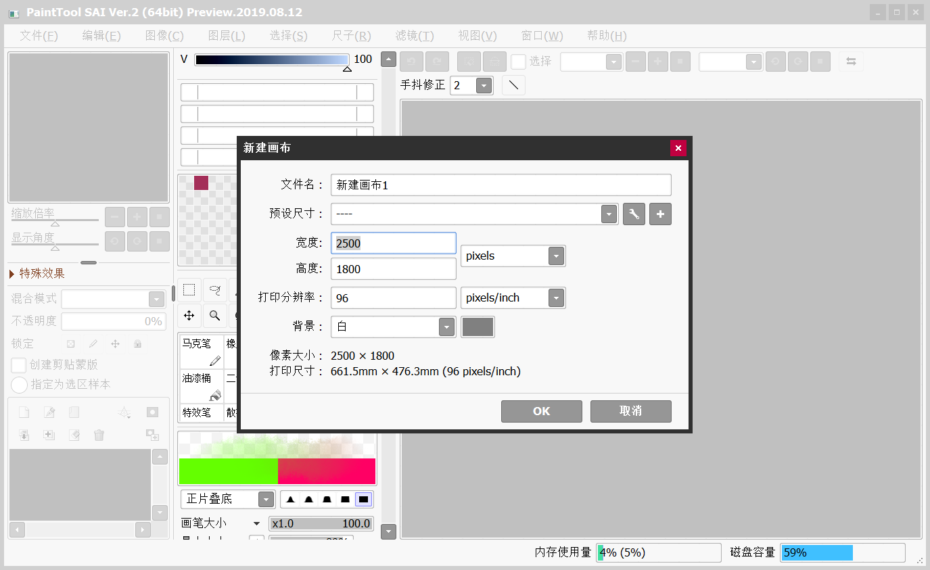Click the 内存使用量 memory usage bar
Viewport: 930px width, 570px height.
[x=659, y=552]
